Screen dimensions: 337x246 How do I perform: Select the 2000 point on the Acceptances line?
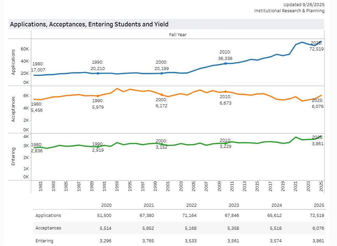coord(162,95)
